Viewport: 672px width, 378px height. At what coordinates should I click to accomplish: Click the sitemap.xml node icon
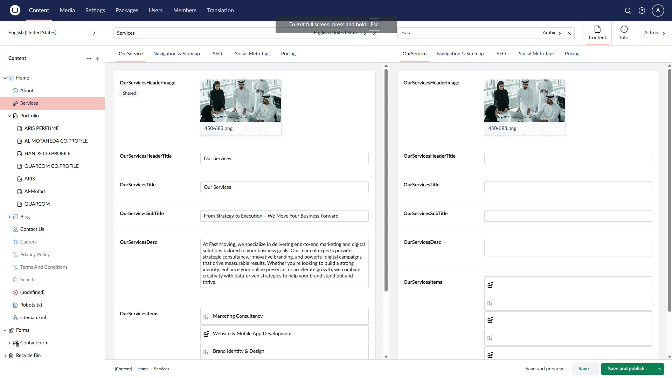15,318
